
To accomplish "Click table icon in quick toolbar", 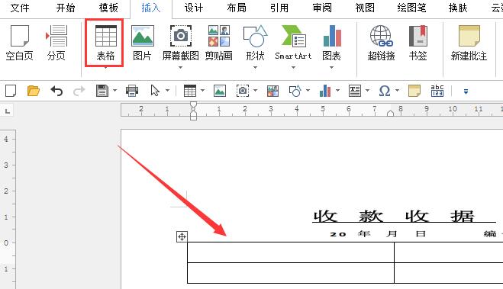I will 189,91.
